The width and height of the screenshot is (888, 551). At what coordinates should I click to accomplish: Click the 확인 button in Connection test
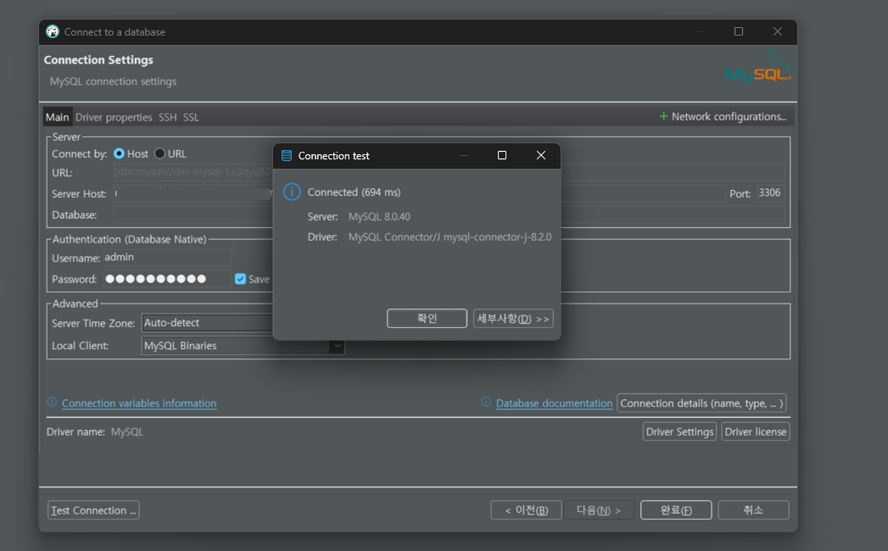pos(427,319)
